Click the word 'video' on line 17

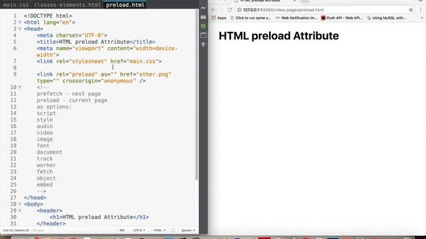coord(45,133)
